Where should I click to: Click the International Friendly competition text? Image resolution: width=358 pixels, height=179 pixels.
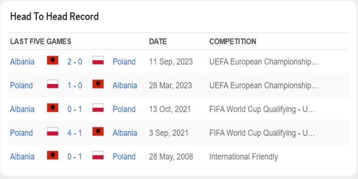tap(243, 157)
